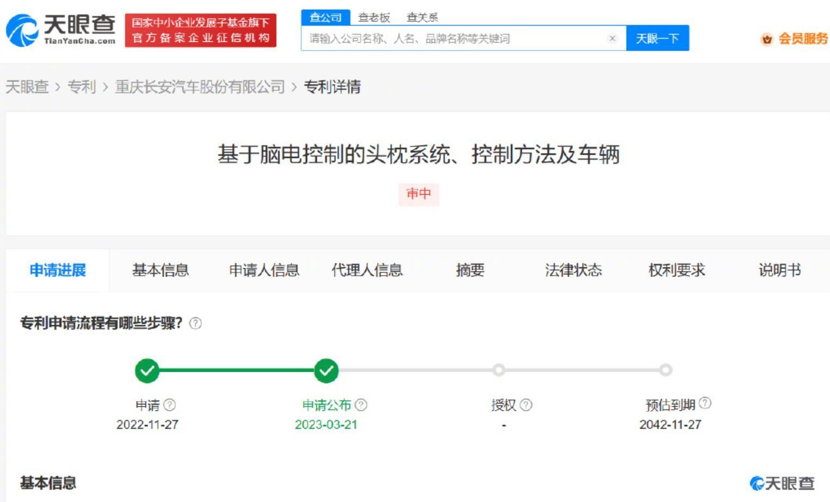Image resolution: width=830 pixels, height=502 pixels.
Task: Open the 基本信息 tab
Action: [x=161, y=270]
